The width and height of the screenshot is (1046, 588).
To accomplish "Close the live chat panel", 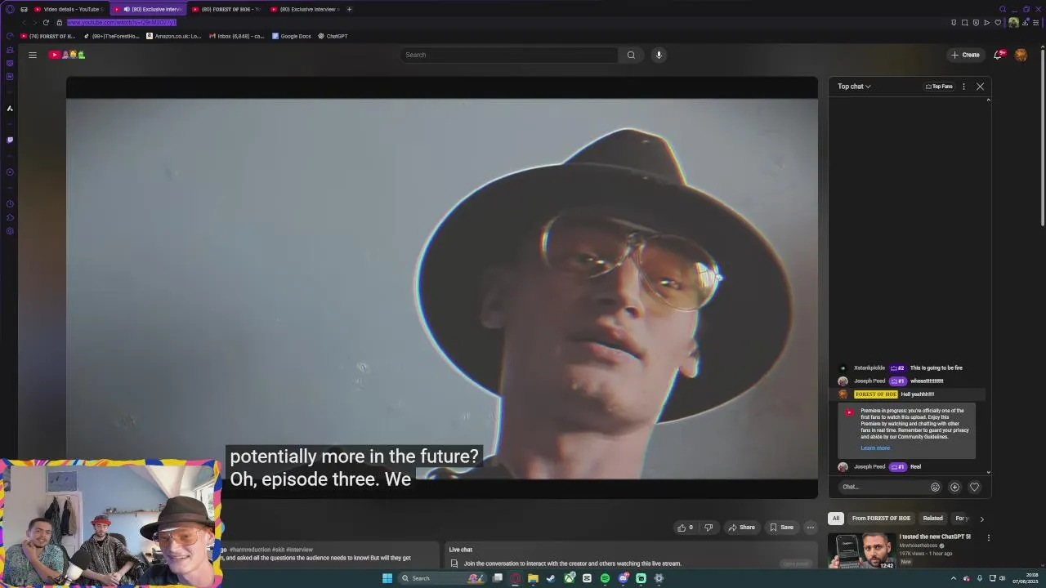I will (x=980, y=87).
